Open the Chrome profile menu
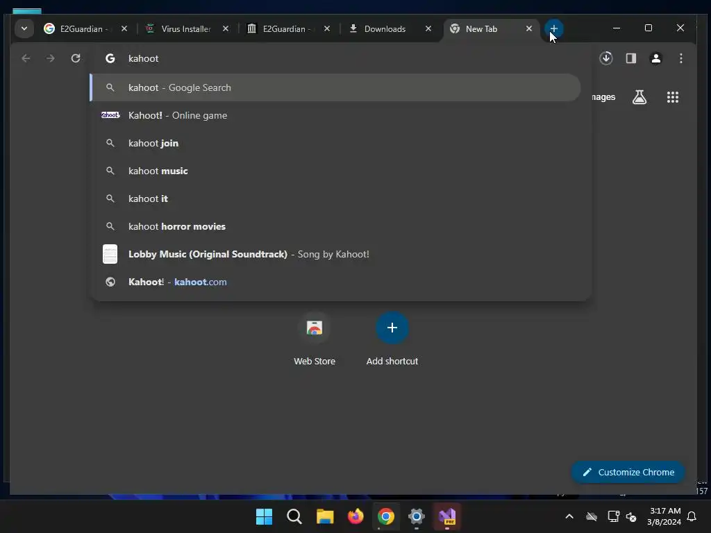This screenshot has width=711, height=533. (655, 58)
